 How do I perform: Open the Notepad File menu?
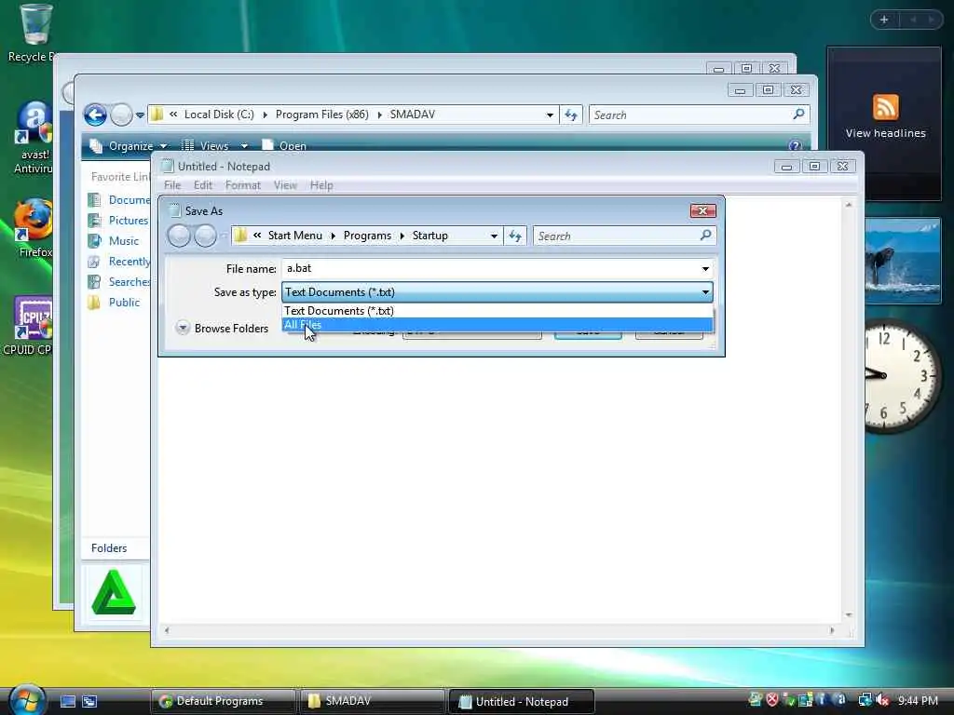[172, 185]
